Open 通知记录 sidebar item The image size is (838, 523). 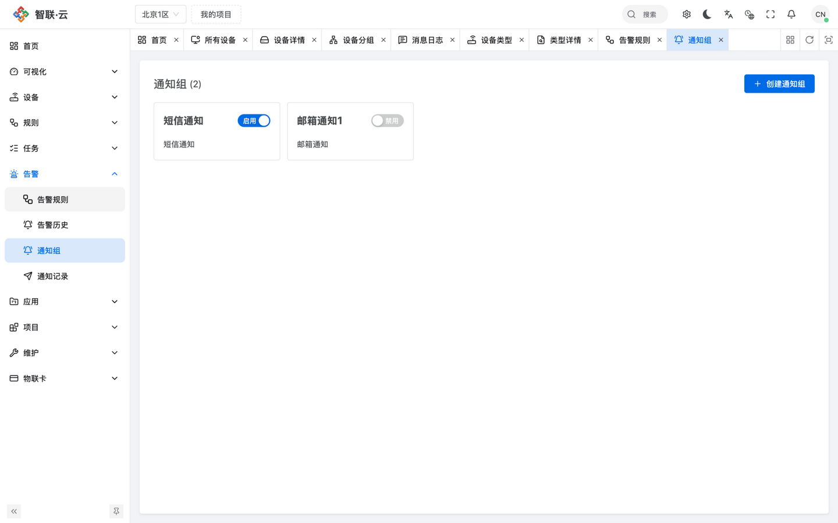65,276
